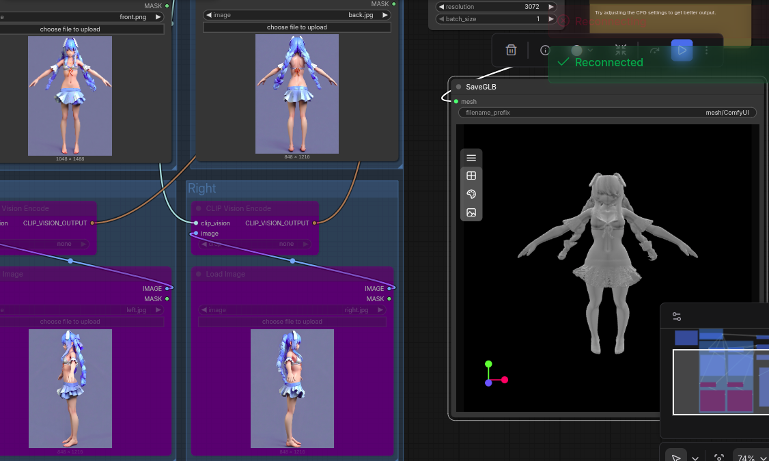Click the filename_prefix field in SaveGLB
Viewport: 769px width, 461px height.
[607, 113]
